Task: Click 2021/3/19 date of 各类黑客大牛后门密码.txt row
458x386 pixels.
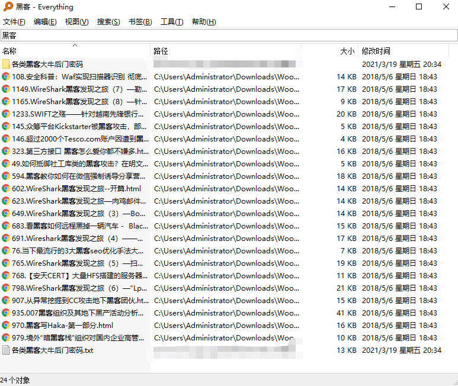Action: [402, 350]
